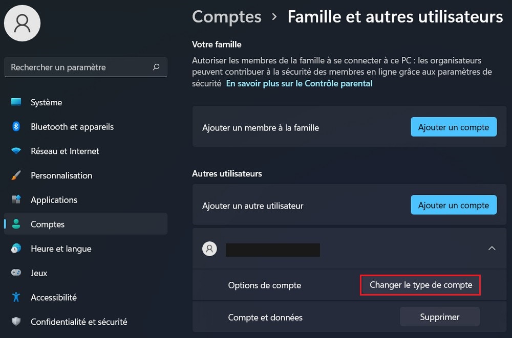Click the Applications icon in sidebar
This screenshot has width=512, height=338.
pyautogui.click(x=16, y=200)
